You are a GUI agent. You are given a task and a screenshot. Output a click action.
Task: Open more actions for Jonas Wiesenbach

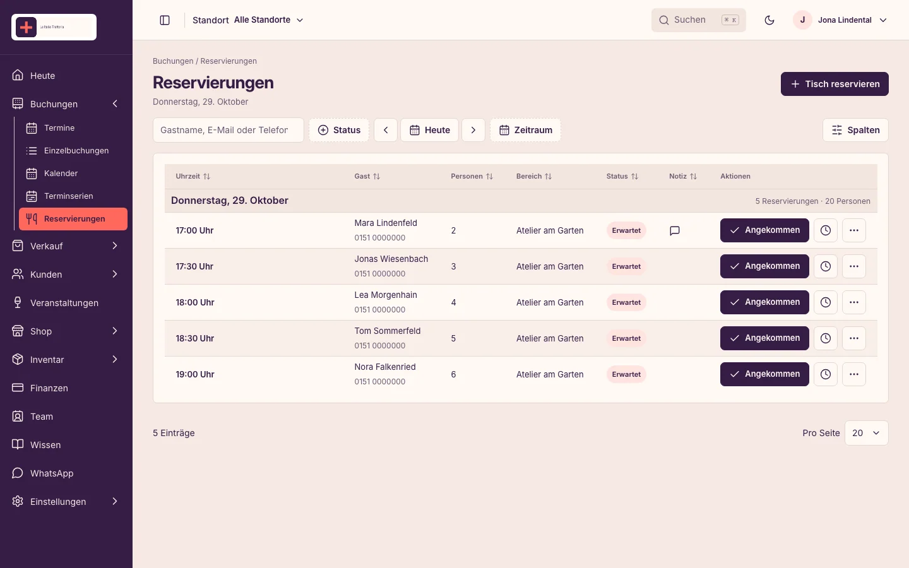854,266
